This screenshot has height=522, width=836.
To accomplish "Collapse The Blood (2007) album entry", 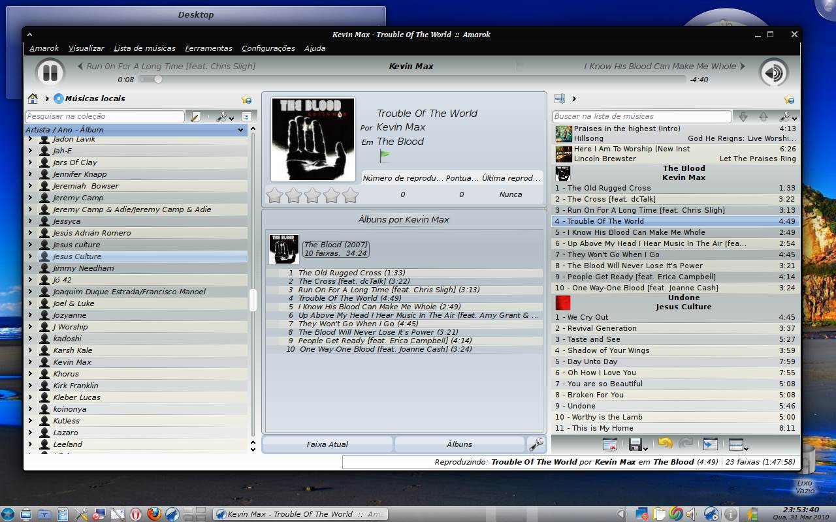I will pyautogui.click(x=335, y=249).
